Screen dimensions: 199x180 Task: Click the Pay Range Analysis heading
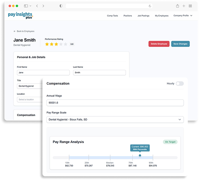68,142
